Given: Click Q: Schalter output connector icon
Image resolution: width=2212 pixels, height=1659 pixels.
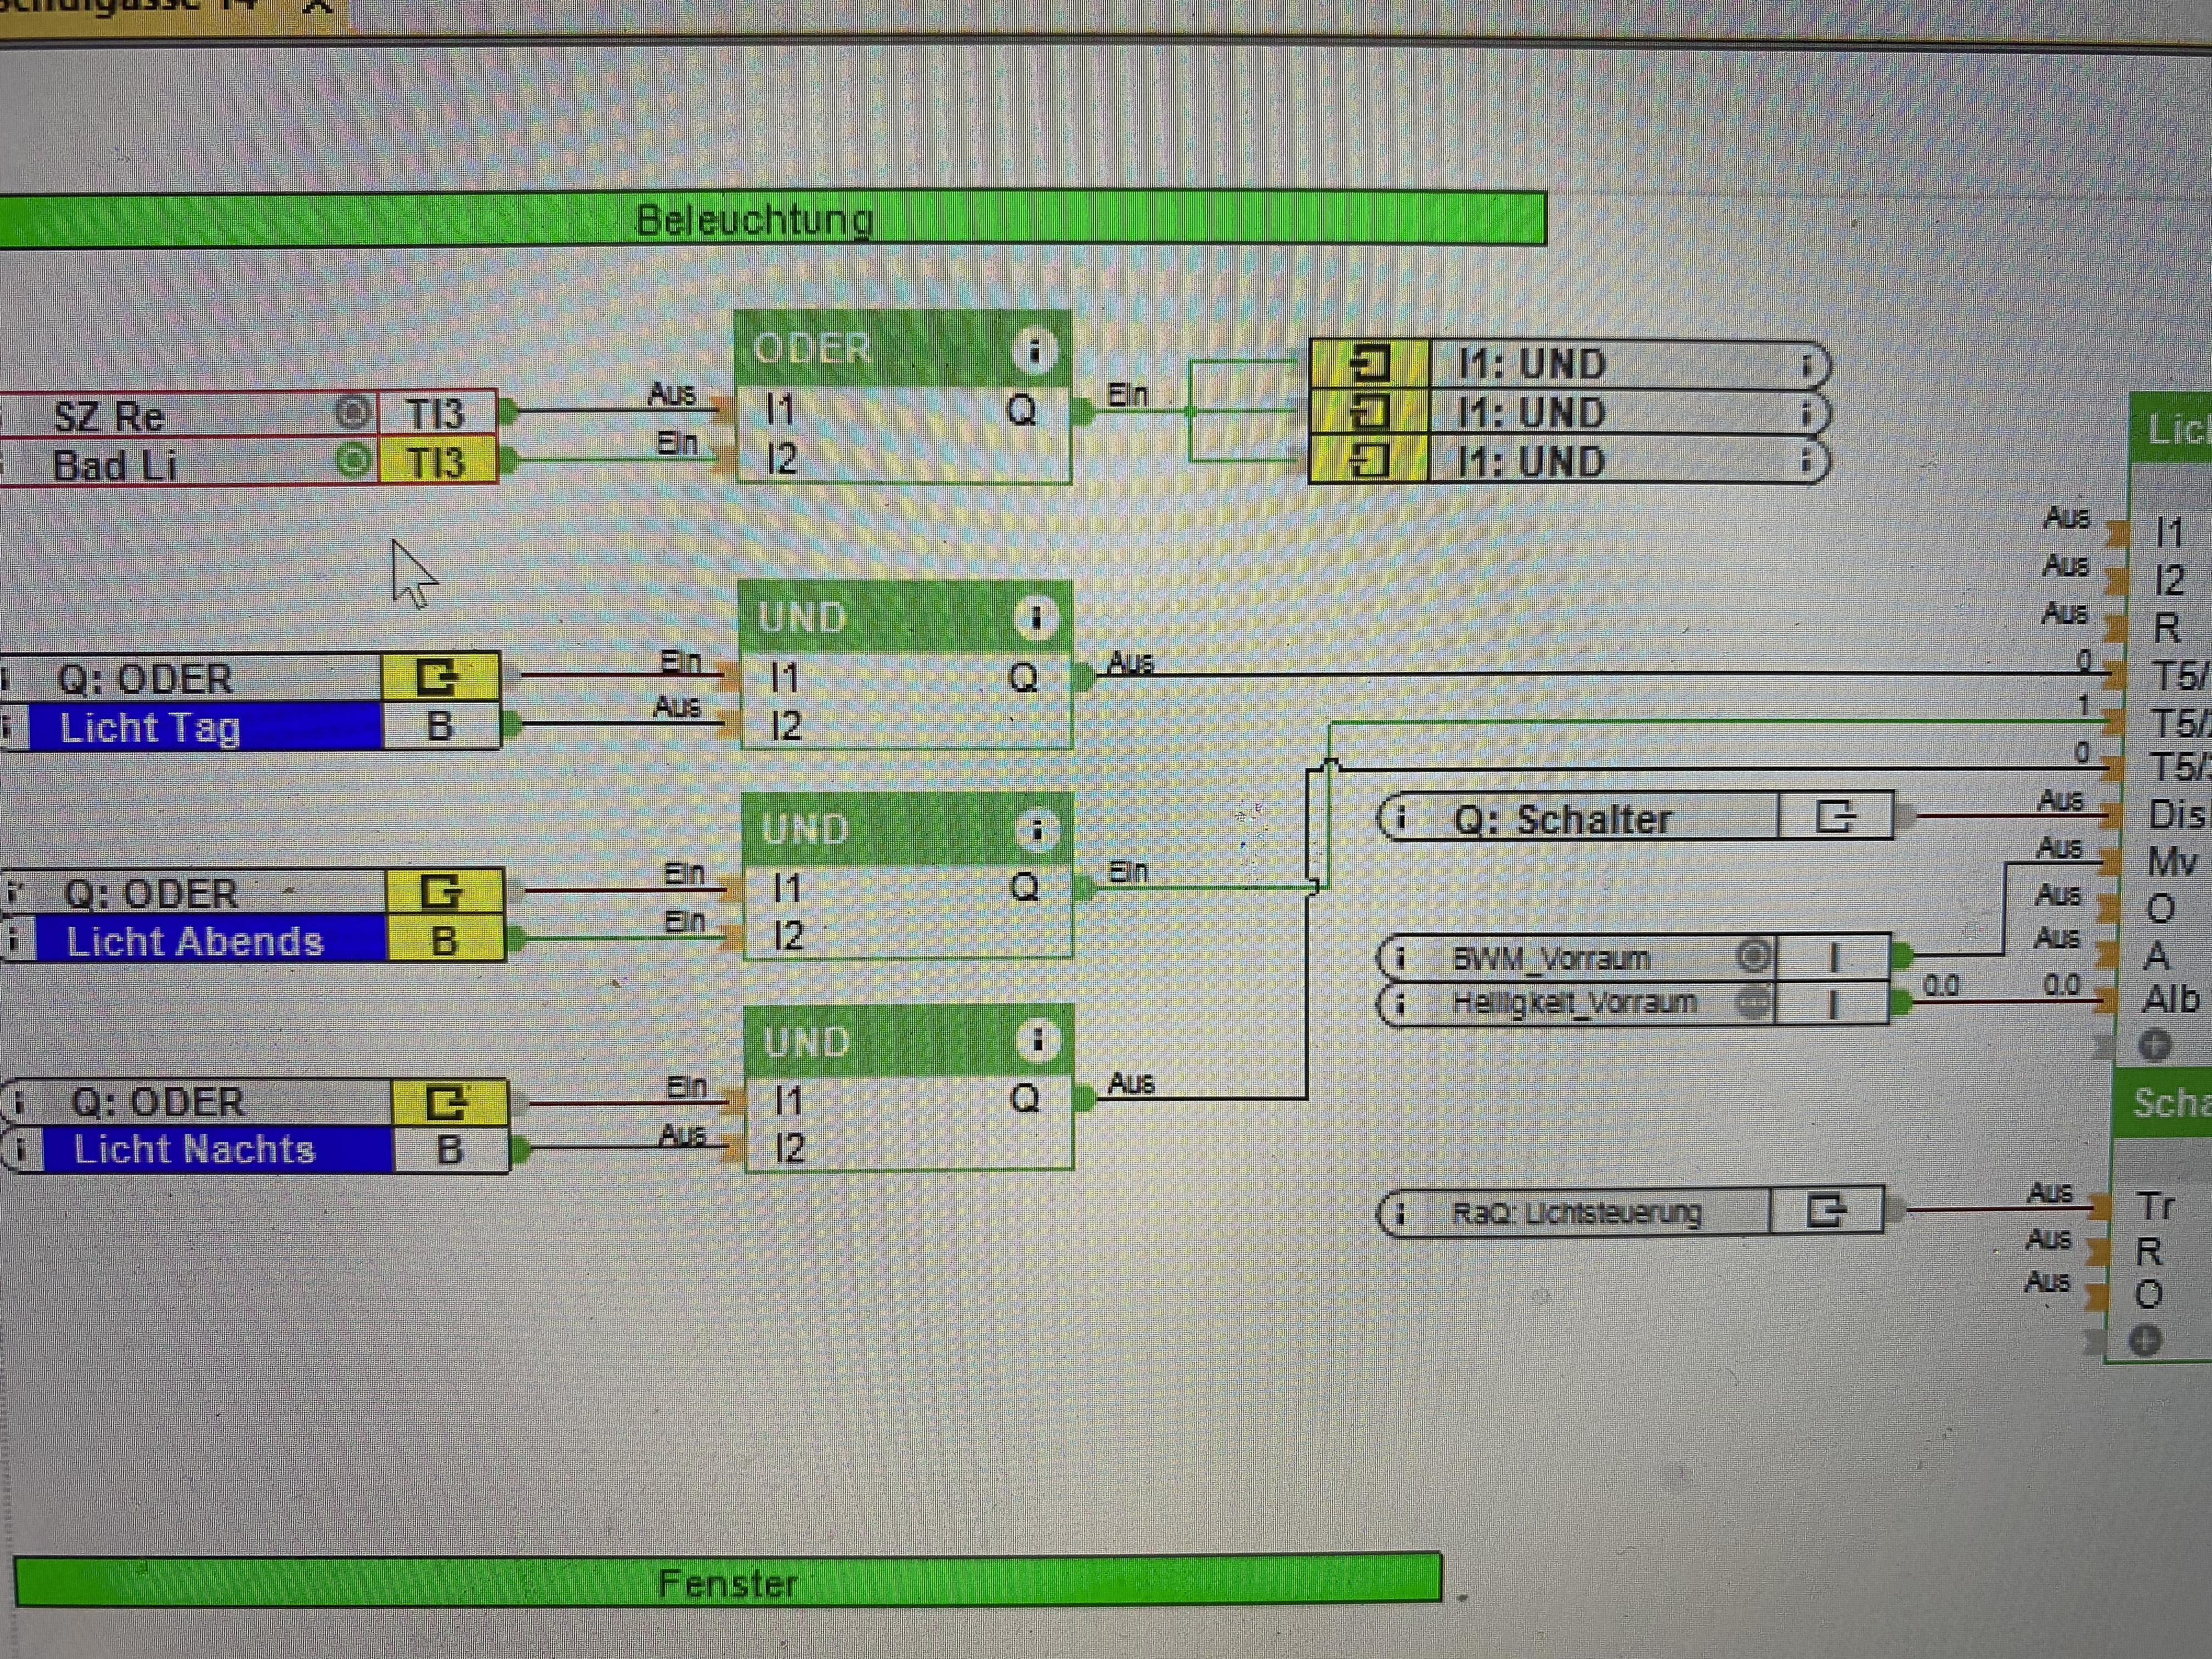Looking at the screenshot, I should pyautogui.click(x=1834, y=817).
